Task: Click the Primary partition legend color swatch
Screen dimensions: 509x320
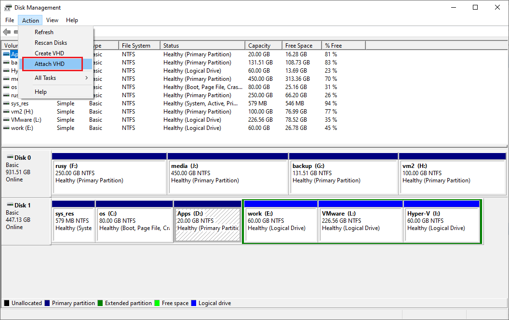Action: pyautogui.click(x=47, y=303)
